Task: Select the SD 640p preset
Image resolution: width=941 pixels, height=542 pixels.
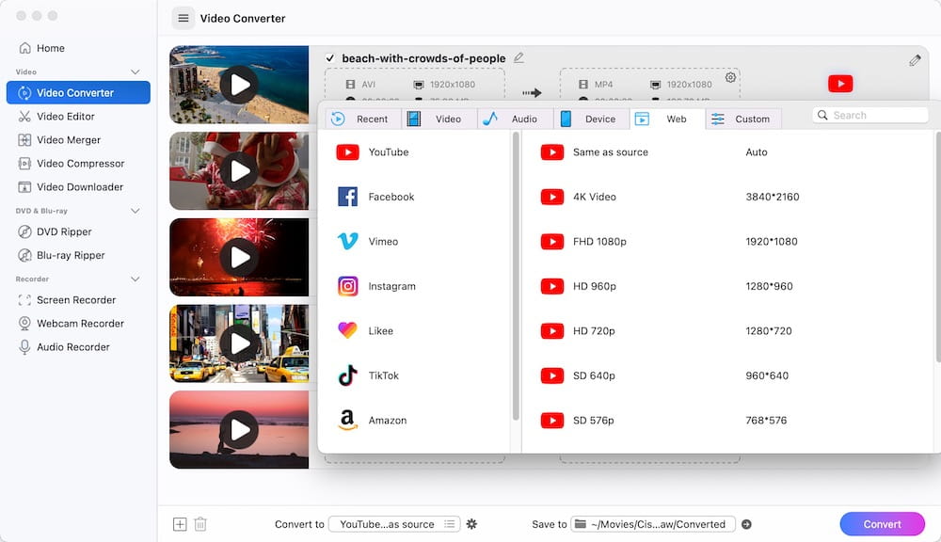Action: (729, 375)
